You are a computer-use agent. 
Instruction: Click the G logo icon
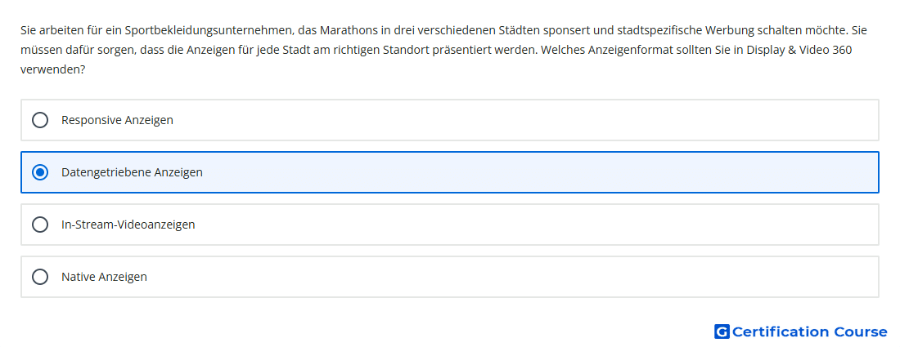click(x=722, y=331)
